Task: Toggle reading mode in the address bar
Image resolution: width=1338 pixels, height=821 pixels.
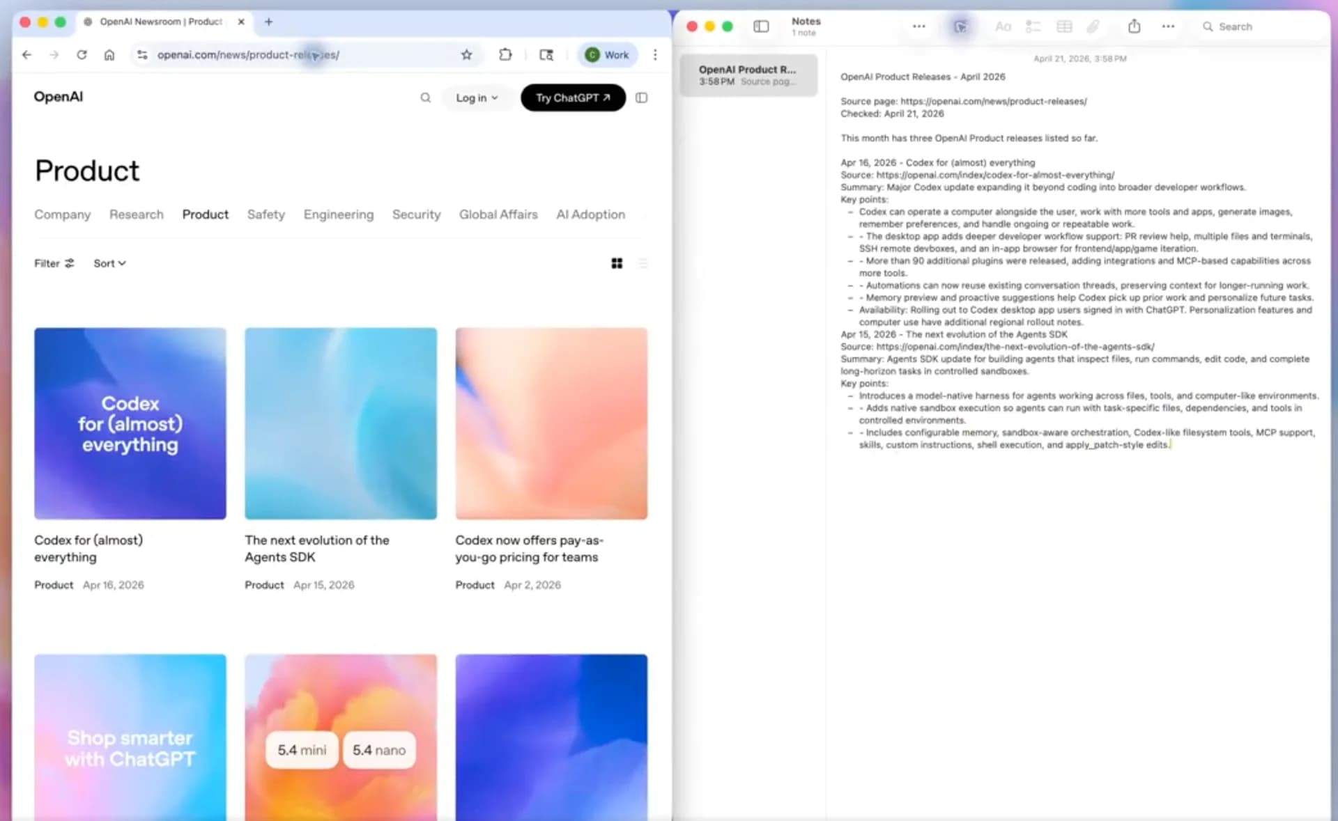Action: (x=546, y=54)
